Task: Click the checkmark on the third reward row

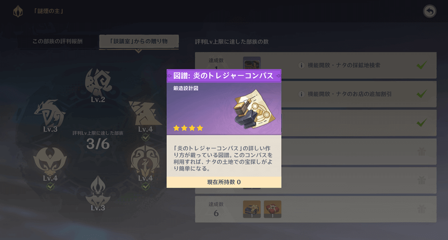Action: [421, 123]
